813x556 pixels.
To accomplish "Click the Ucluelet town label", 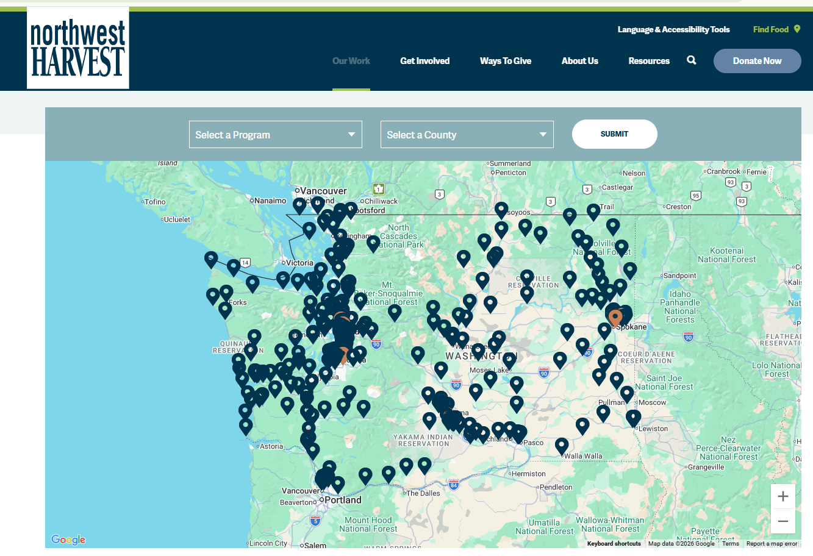I will pyautogui.click(x=177, y=219).
